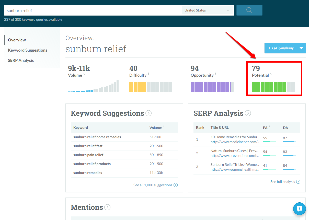Click the Volume trend bar chart
Screen dimensions: 309x220
point(93,86)
